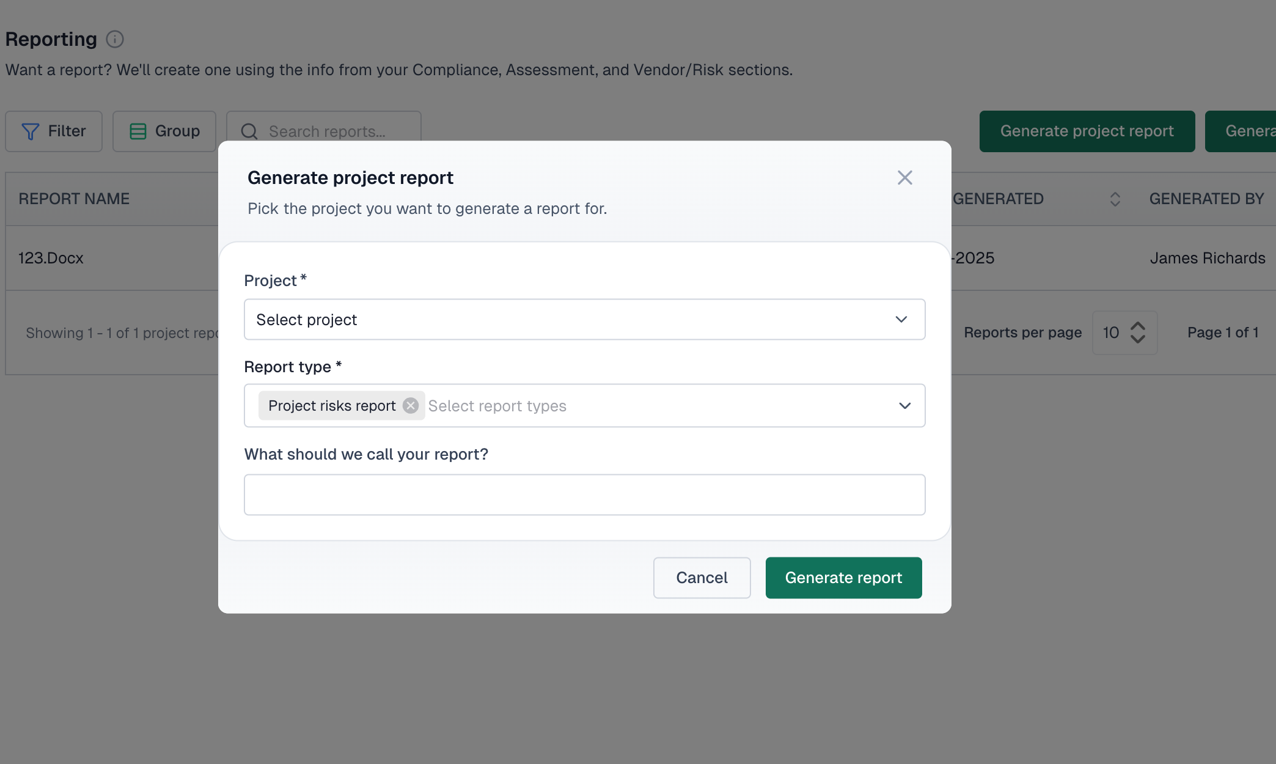Image resolution: width=1276 pixels, height=764 pixels.
Task: Click the REPORT NAME column header
Action: click(75, 199)
